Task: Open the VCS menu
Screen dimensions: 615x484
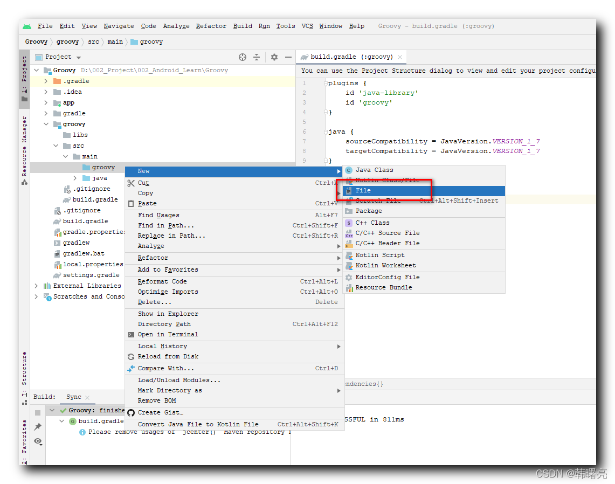Action: click(307, 26)
